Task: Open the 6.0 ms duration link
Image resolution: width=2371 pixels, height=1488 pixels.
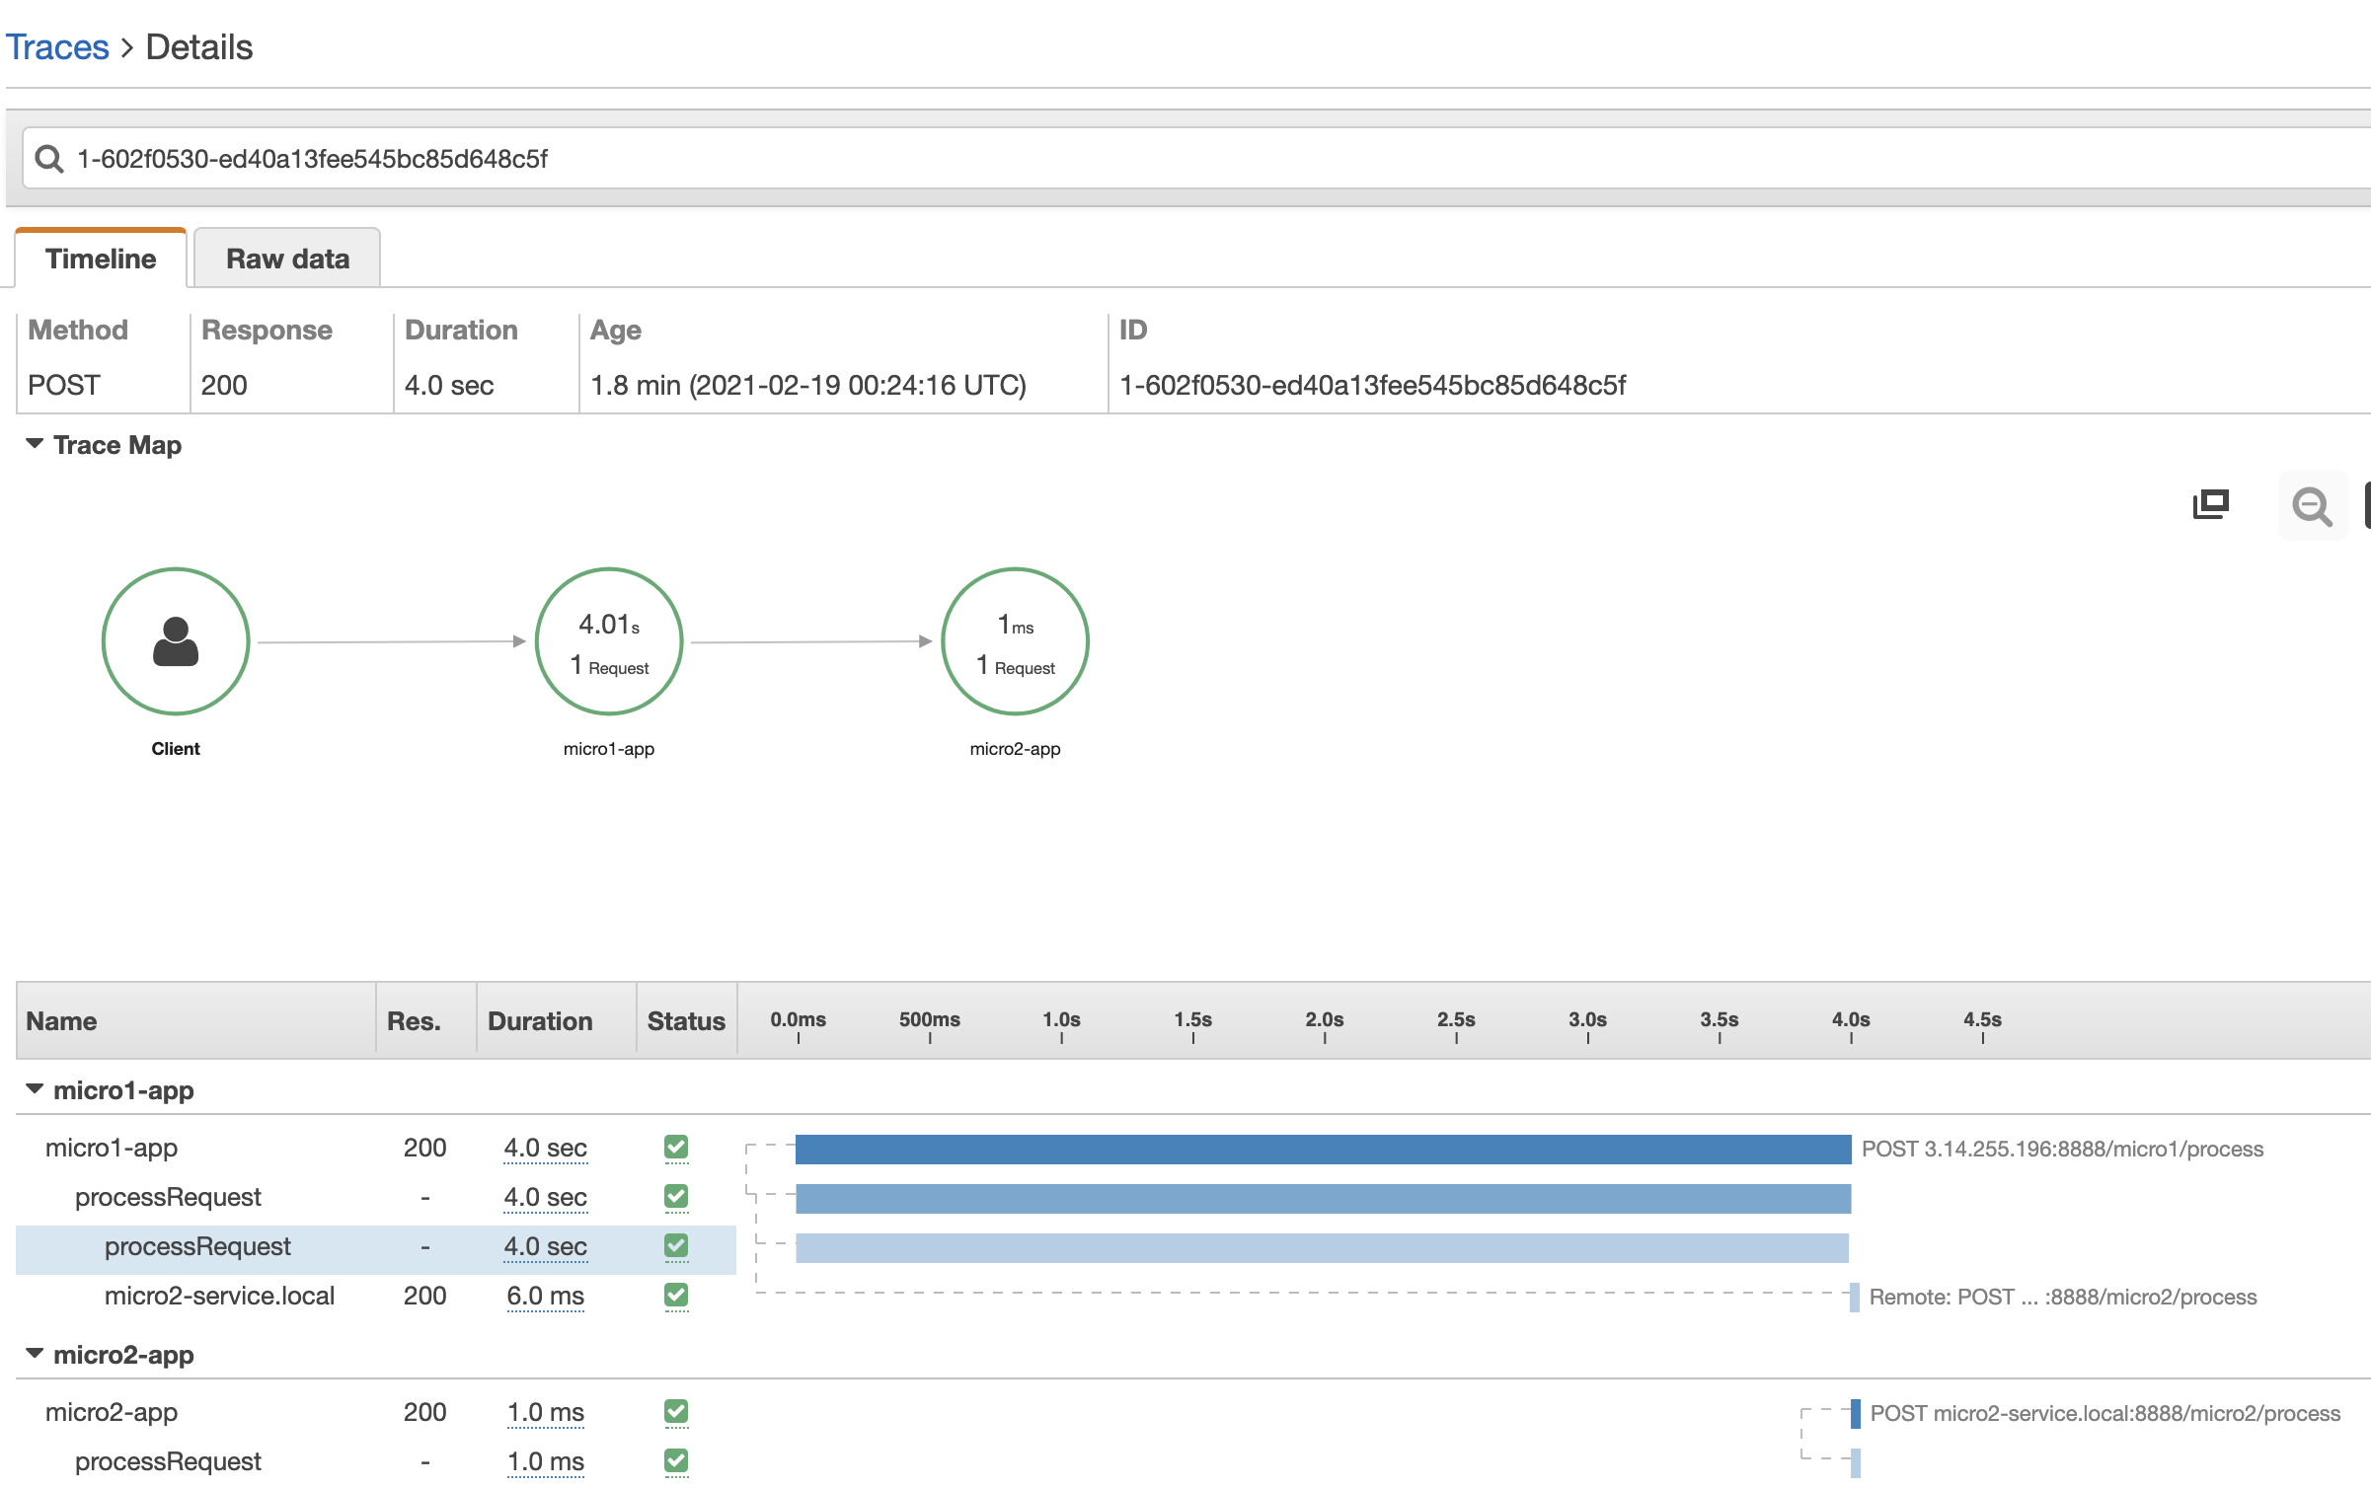Action: click(545, 1296)
